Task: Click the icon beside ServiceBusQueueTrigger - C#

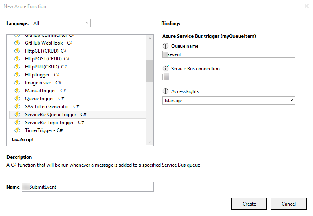Action: 17,115
